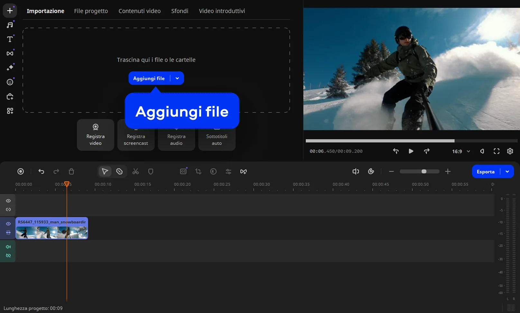Delete clip with trash icon
520x313 pixels.
71,172
